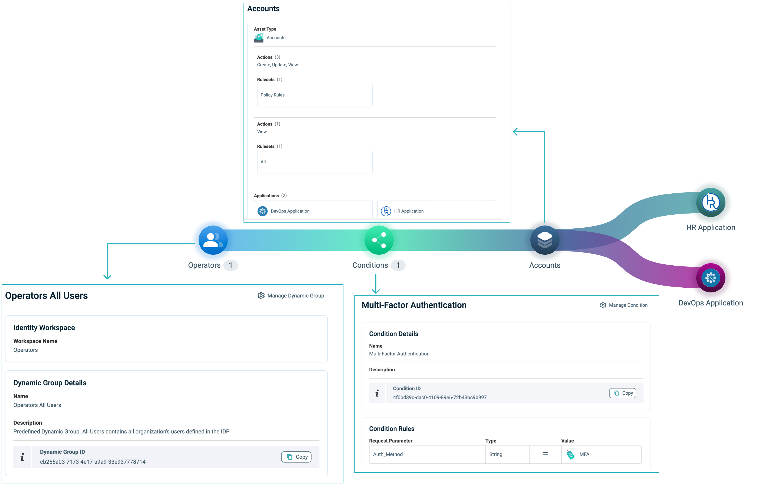
Task: Click the Conditions share node icon
Action: tap(379, 240)
